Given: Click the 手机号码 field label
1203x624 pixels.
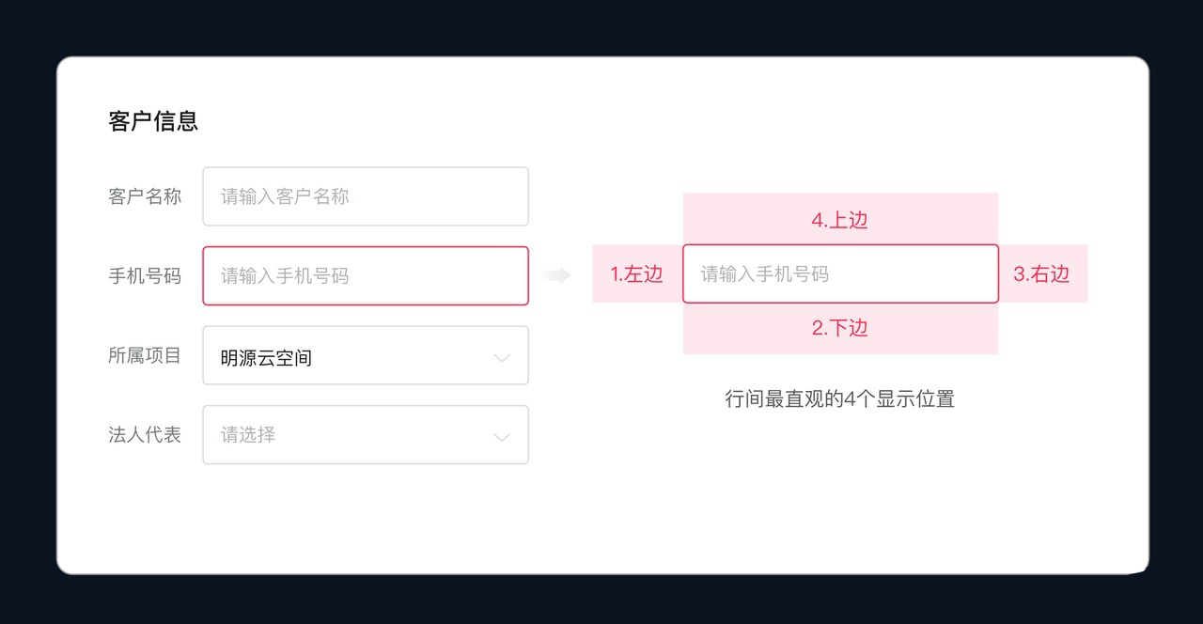Looking at the screenshot, I should pyautogui.click(x=145, y=276).
